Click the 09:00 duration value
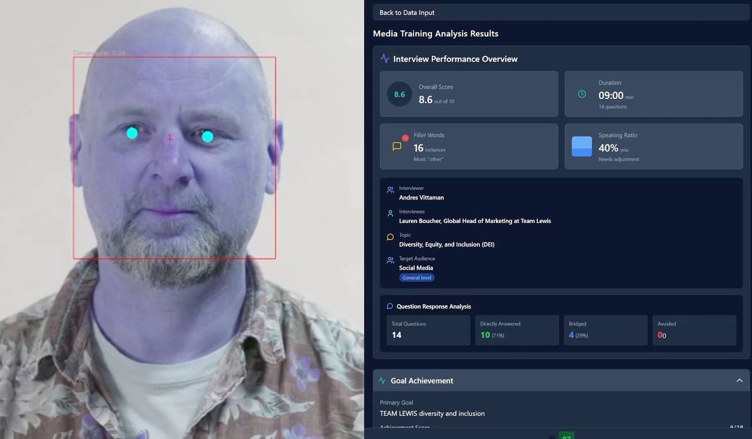The width and height of the screenshot is (752, 439). (611, 96)
